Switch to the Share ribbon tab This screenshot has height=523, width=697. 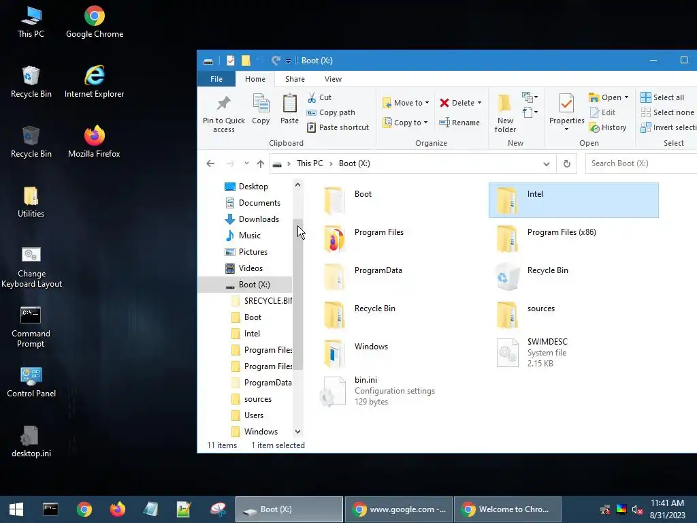click(x=295, y=79)
